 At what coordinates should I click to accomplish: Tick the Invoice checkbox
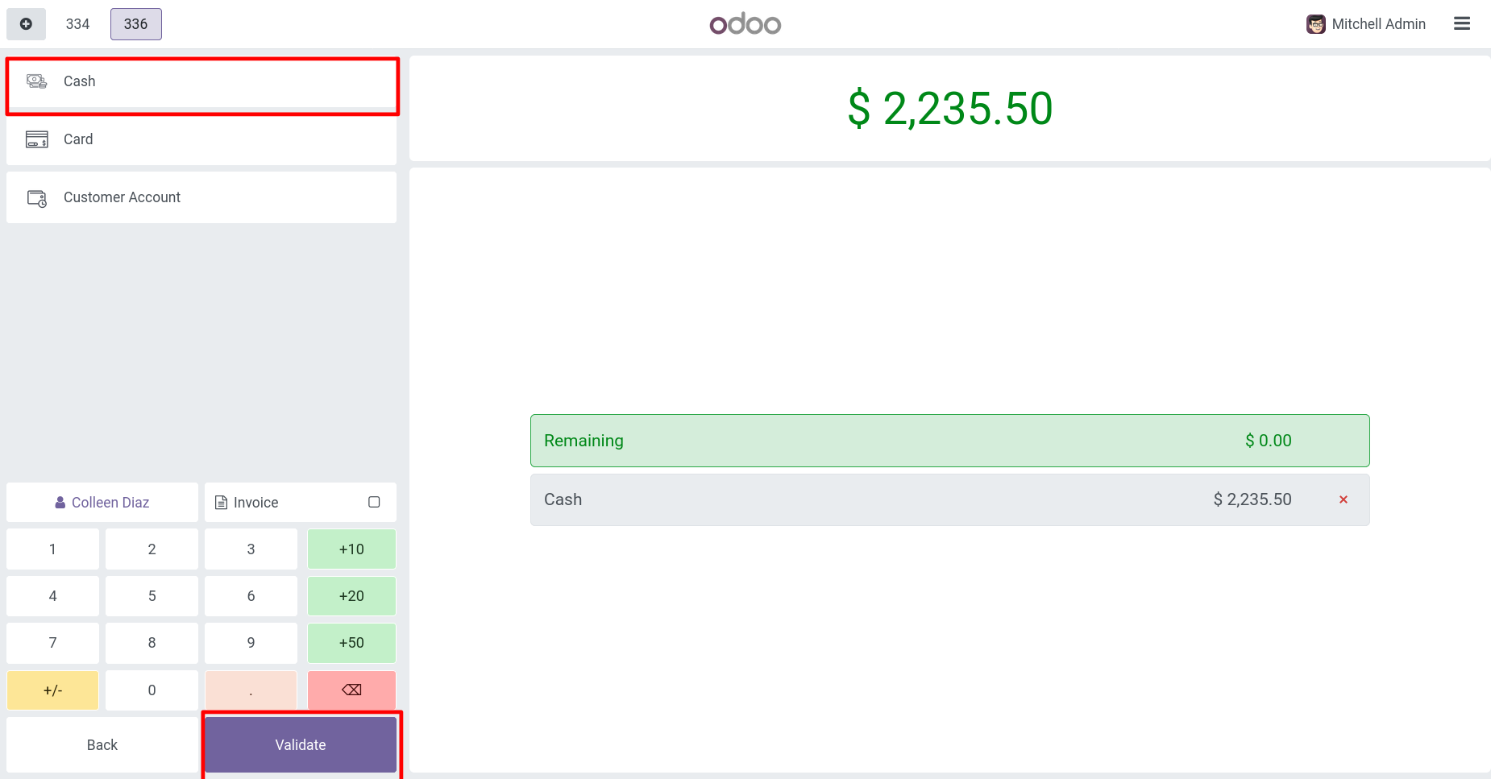click(374, 502)
